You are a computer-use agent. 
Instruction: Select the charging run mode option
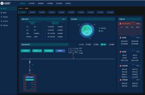(x=88, y=45)
